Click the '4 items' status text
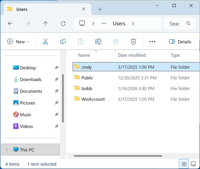200x169 pixels. [x=12, y=164]
